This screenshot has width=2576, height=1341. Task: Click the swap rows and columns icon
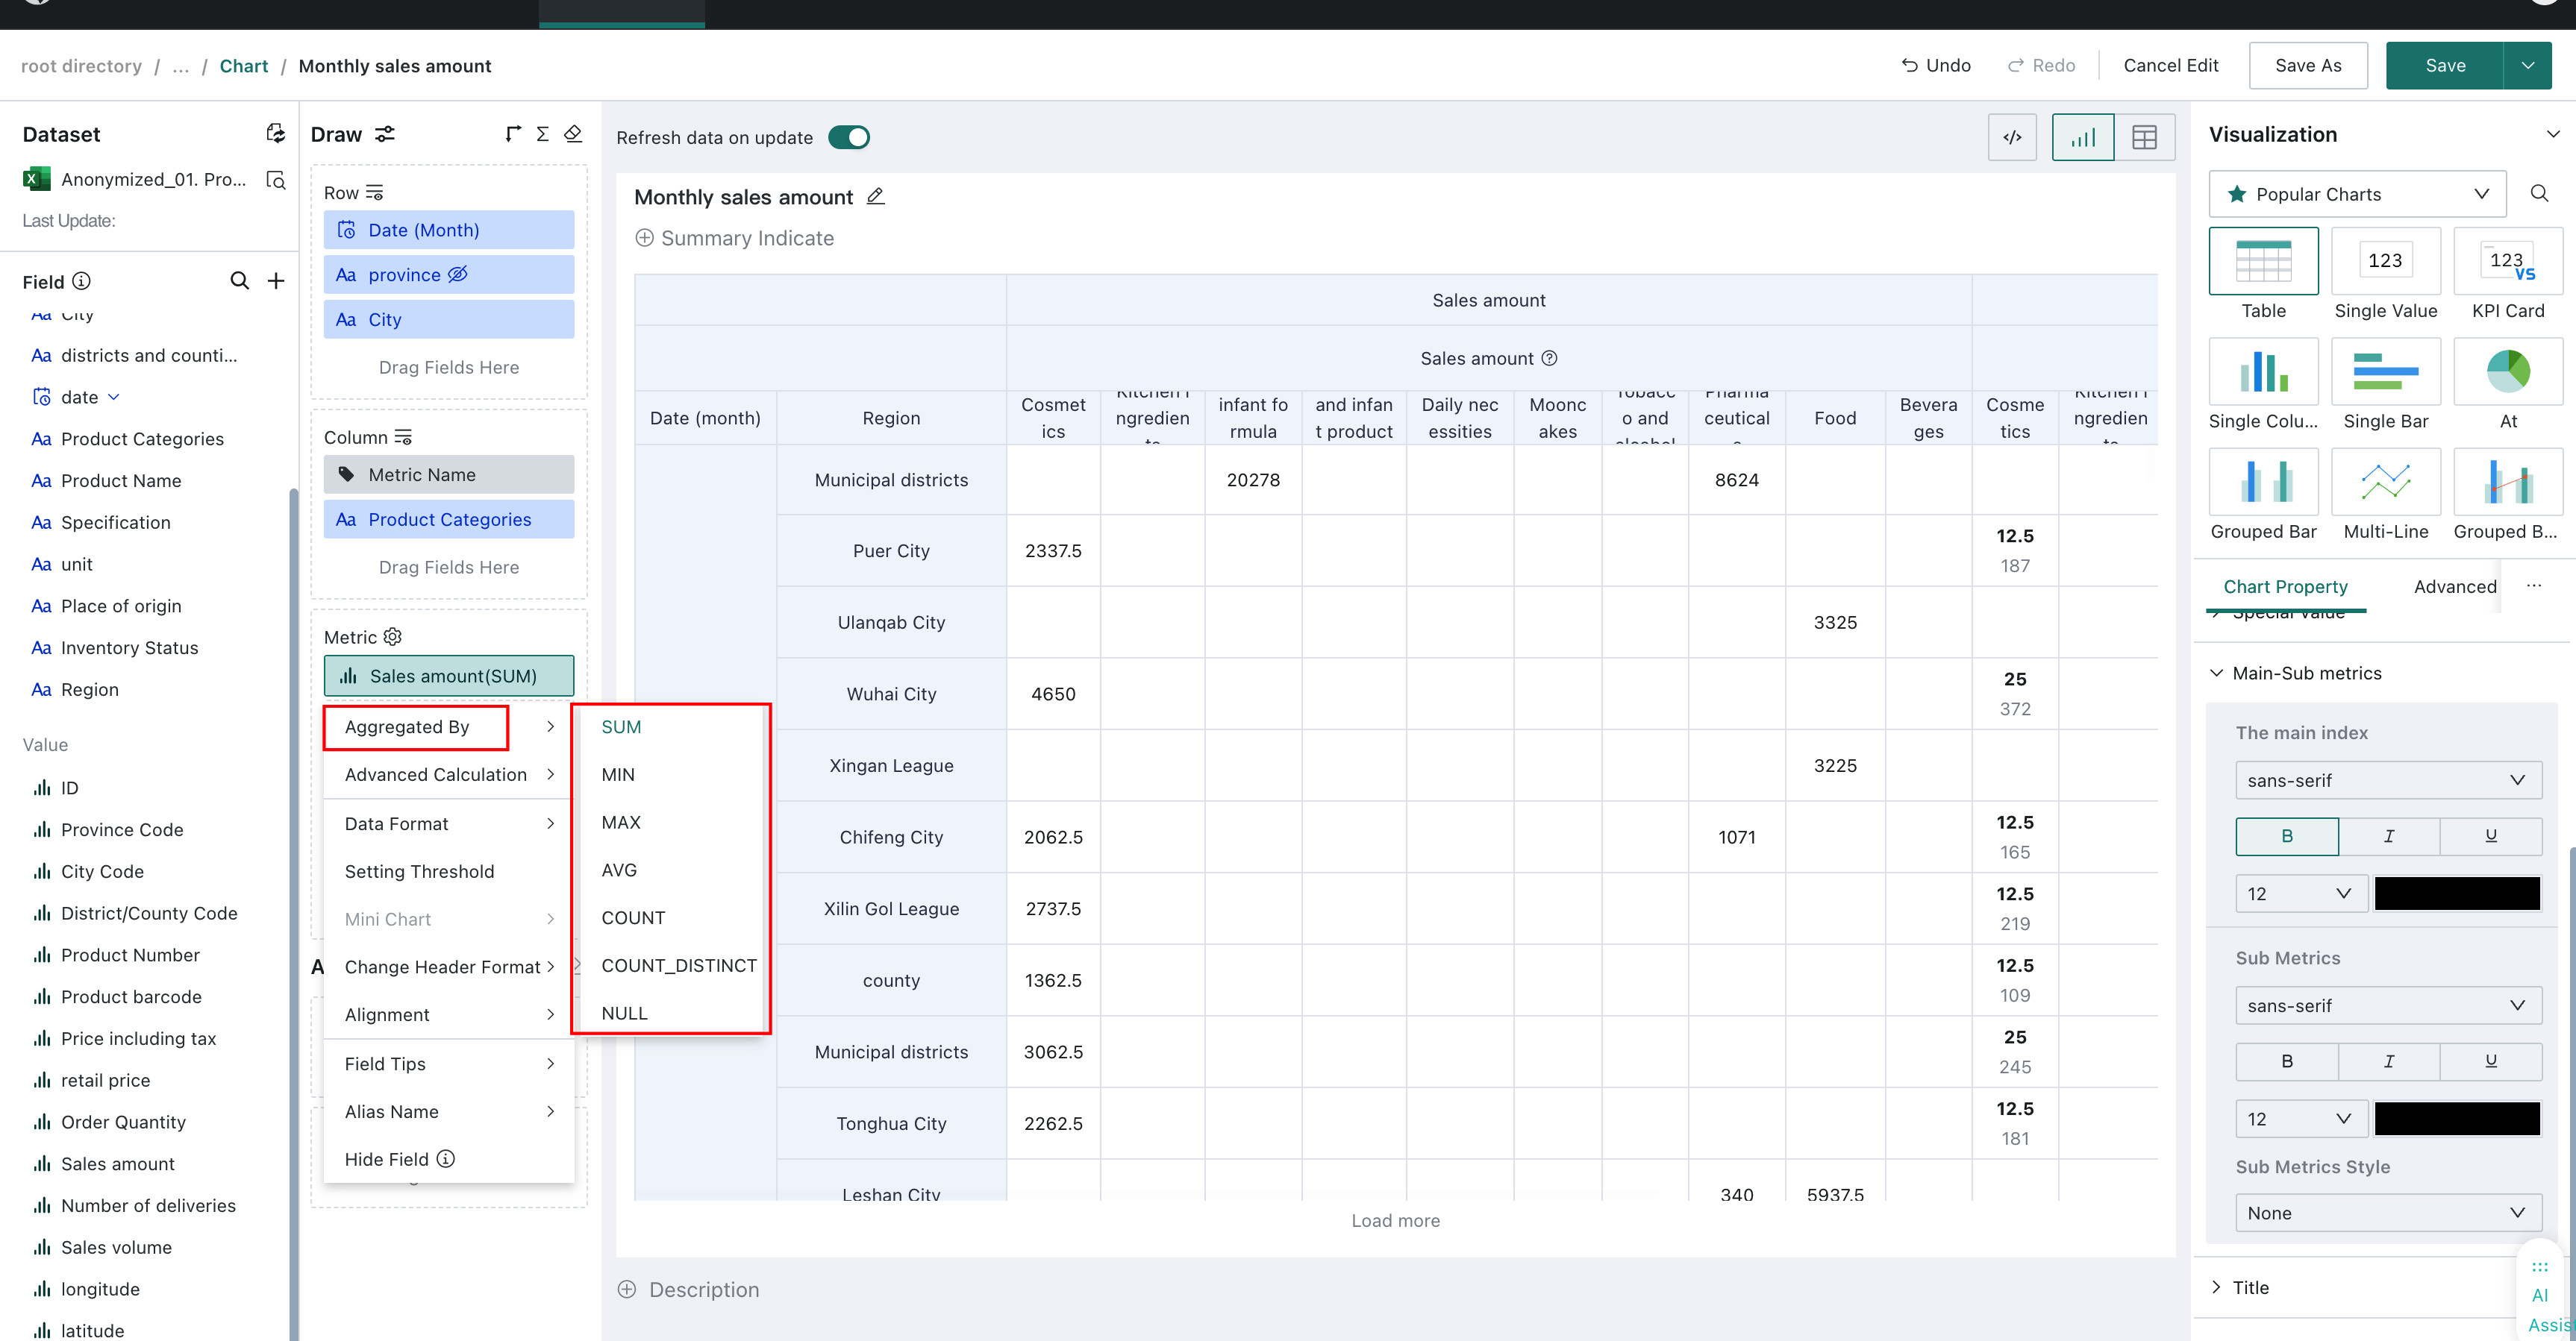(x=513, y=134)
